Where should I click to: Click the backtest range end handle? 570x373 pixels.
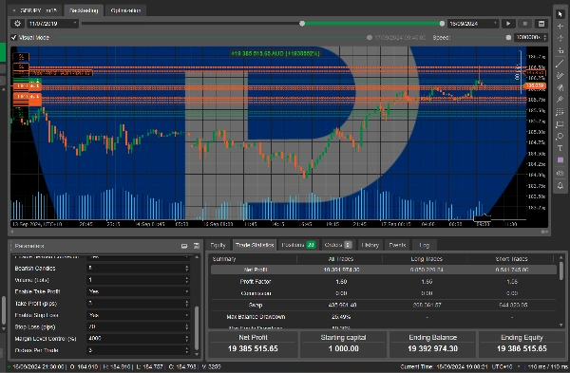tap(442, 24)
